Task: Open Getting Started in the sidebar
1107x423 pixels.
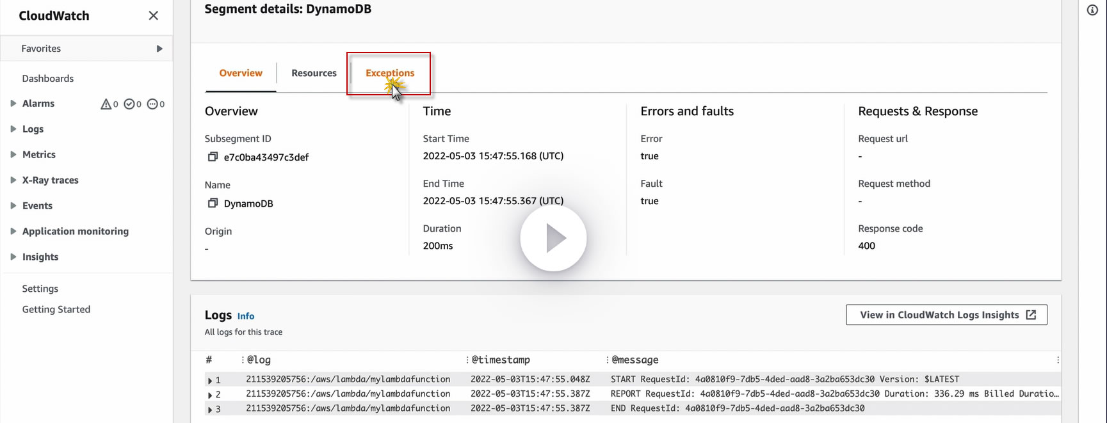Action: tap(56, 309)
